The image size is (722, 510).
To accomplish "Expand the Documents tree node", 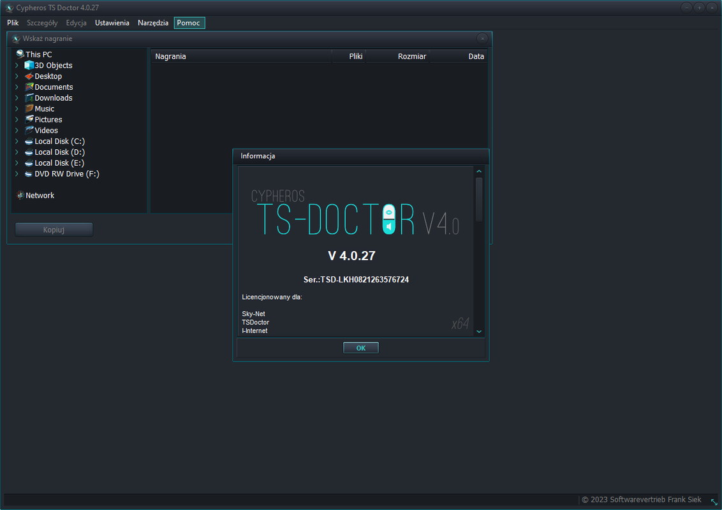I will (x=17, y=87).
